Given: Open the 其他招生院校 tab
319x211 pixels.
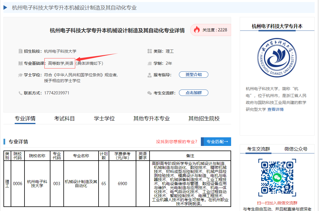Looking at the screenshot, I should pos(204,118).
